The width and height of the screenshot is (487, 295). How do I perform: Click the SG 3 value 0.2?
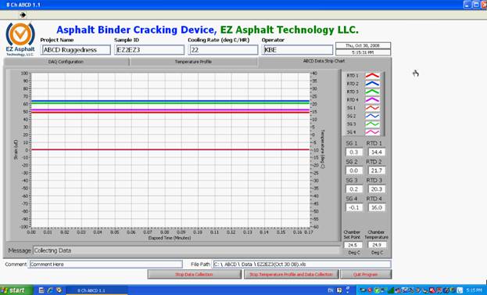(354, 189)
